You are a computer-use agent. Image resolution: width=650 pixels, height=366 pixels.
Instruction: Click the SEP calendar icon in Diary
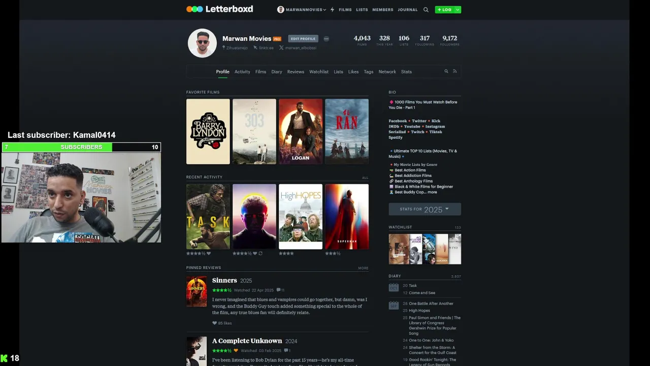click(x=394, y=305)
